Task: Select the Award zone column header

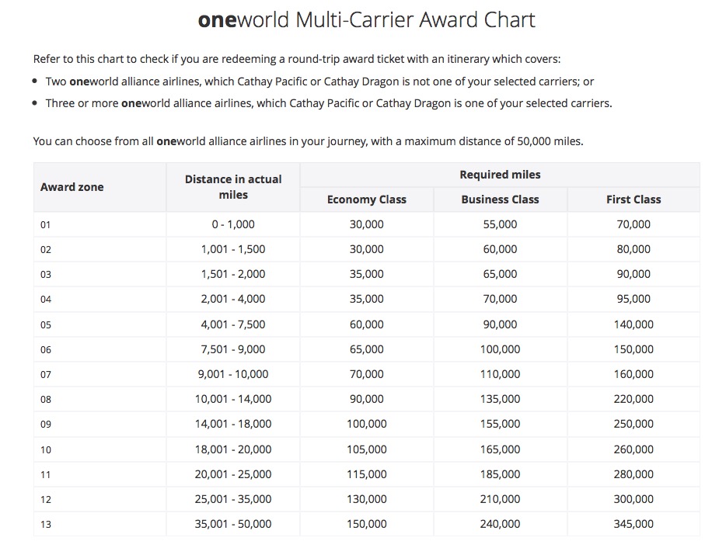Action: coord(72,187)
